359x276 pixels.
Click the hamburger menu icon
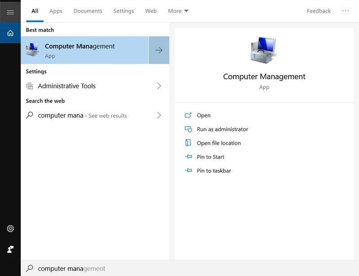(10, 12)
